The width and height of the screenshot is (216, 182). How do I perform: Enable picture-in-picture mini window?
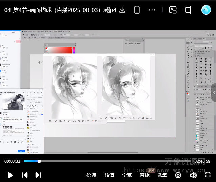click(x=173, y=10)
